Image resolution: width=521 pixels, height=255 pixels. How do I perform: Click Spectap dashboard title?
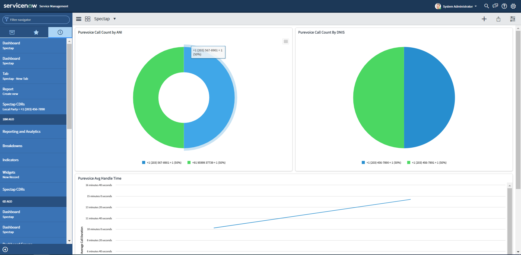(x=102, y=19)
